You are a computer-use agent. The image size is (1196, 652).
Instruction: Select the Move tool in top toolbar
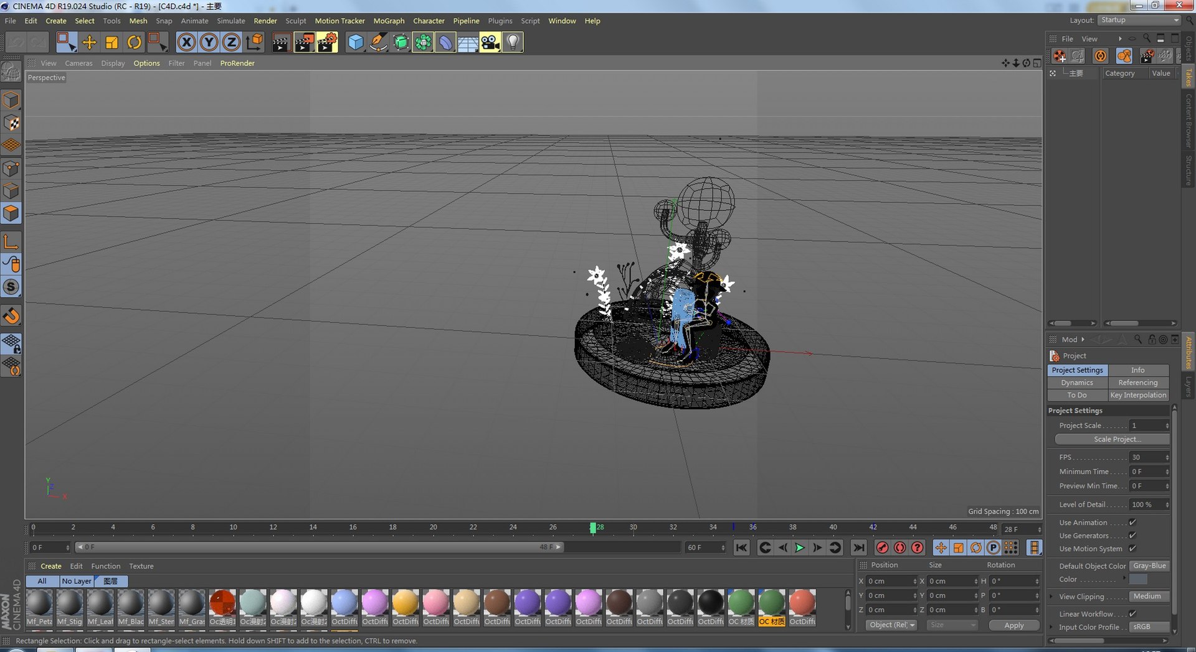tap(89, 42)
